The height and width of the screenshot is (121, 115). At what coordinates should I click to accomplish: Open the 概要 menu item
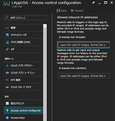(x=23, y=28)
